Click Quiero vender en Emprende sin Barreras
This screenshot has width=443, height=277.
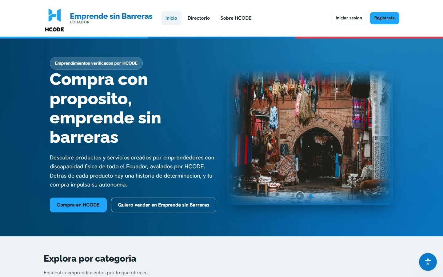click(164, 205)
